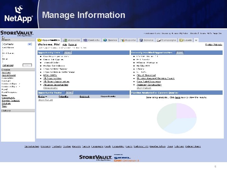Open the All Closed Opportunities list
The width and height of the screenshot is (227, 170).
click(56, 82)
